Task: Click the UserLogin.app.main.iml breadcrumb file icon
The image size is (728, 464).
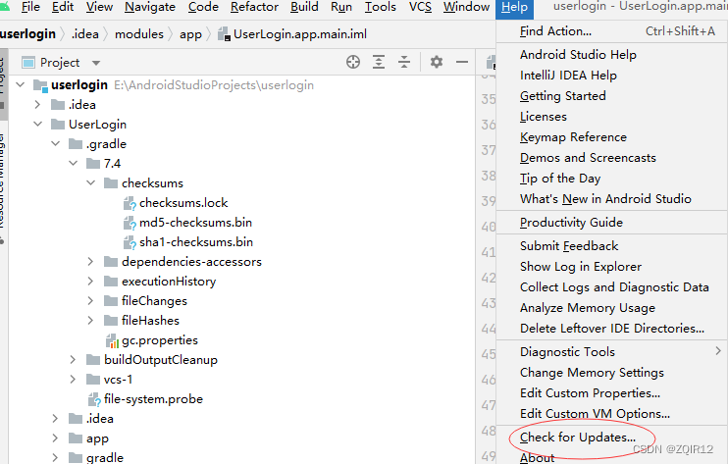Action: pos(225,34)
